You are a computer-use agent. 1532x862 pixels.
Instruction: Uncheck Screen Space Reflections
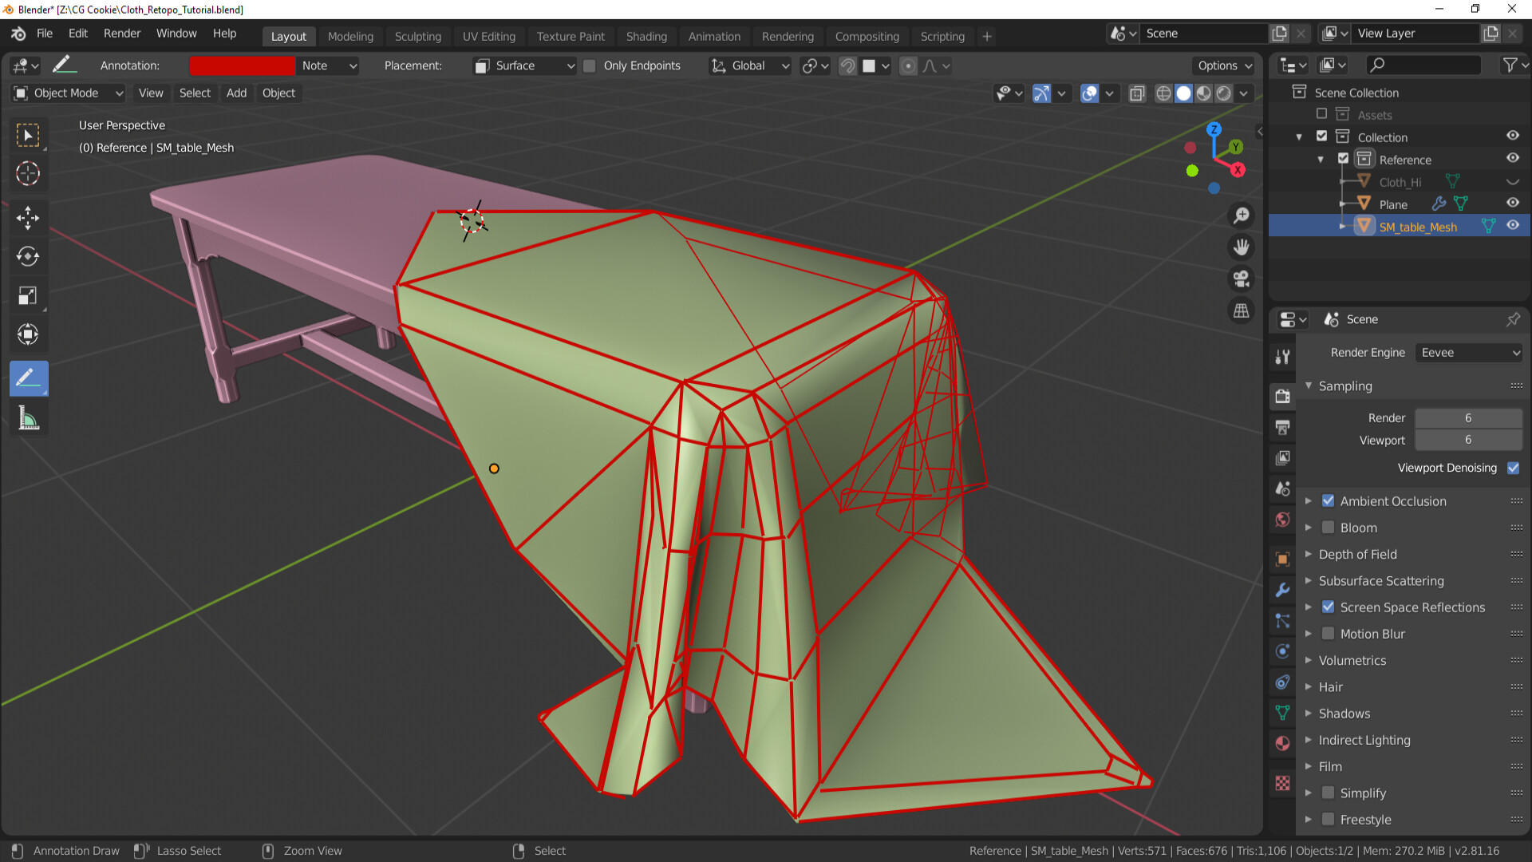[x=1328, y=607]
